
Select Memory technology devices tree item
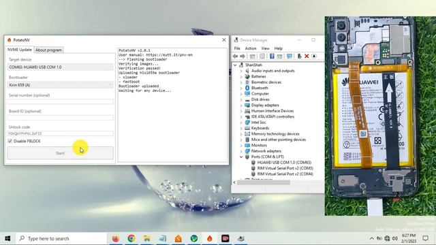(x=275, y=134)
